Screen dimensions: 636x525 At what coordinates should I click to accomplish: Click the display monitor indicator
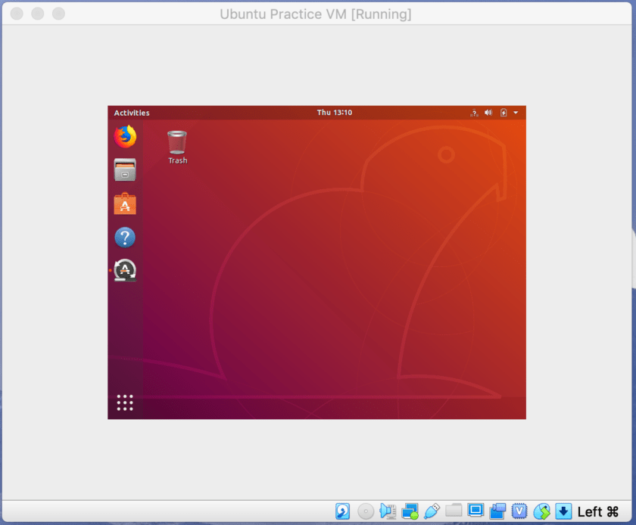coord(475,511)
